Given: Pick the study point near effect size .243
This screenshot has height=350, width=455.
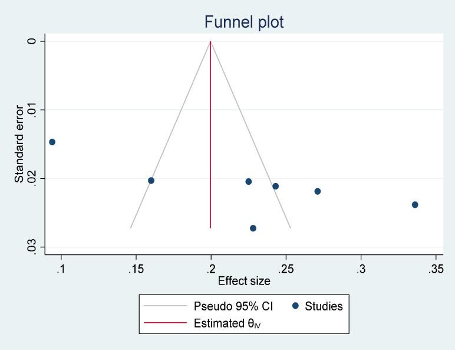Looking at the screenshot, I should coord(275,187).
